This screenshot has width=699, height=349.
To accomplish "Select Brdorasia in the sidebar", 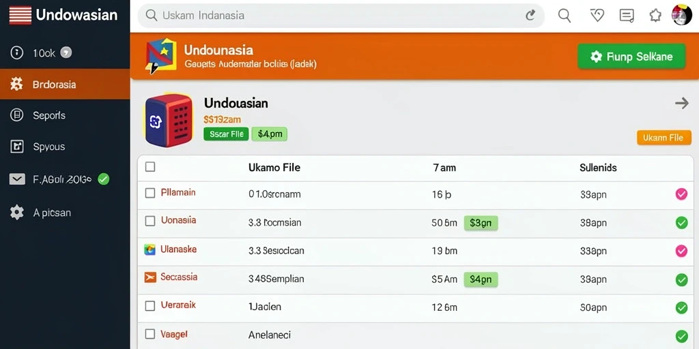I will click(x=65, y=84).
